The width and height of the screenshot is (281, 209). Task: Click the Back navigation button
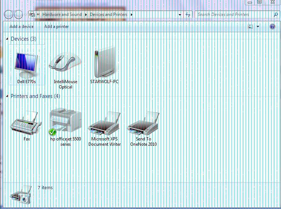[x=9, y=15]
